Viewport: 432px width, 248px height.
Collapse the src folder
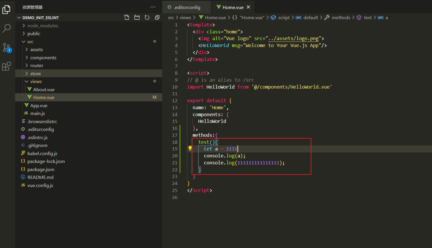point(24,42)
